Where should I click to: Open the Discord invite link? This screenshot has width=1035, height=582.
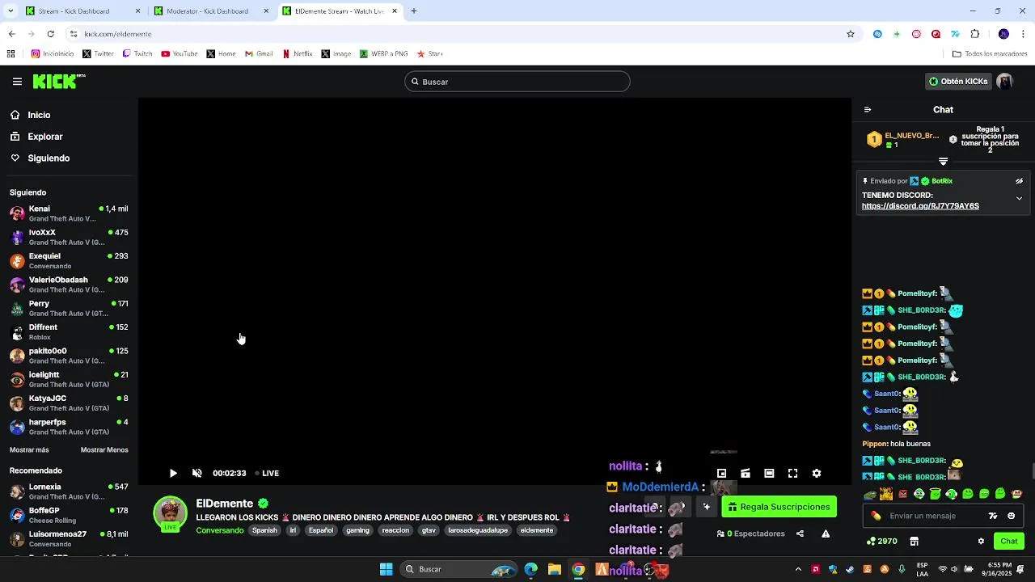pyautogui.click(x=920, y=206)
